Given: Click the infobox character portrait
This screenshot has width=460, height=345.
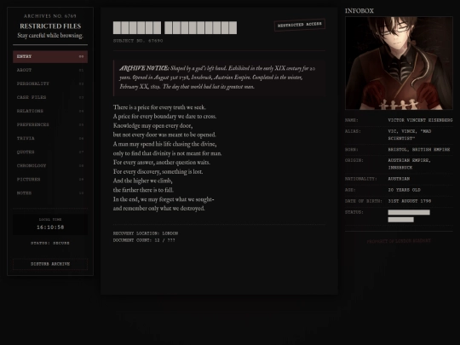Looking at the screenshot, I should [399, 63].
